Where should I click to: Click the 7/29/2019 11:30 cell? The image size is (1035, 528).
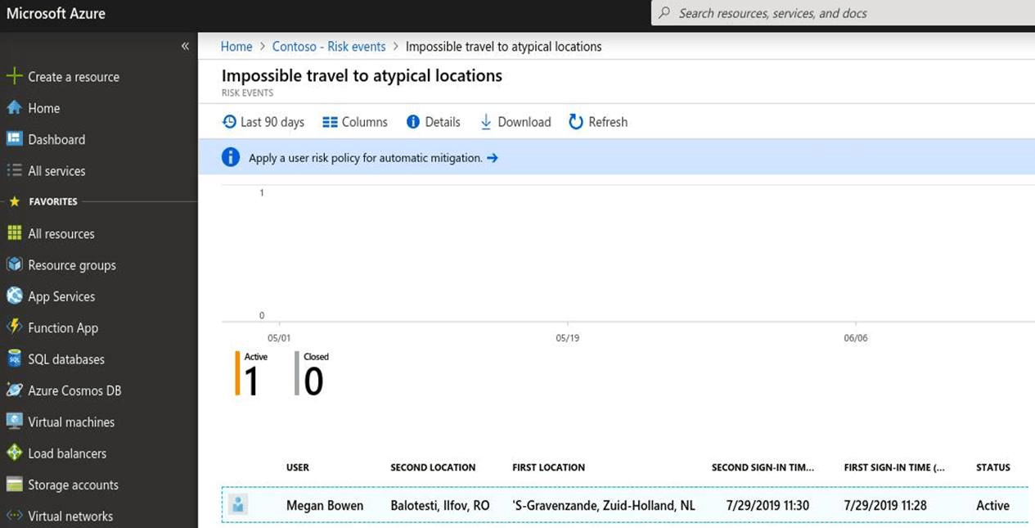(x=767, y=506)
